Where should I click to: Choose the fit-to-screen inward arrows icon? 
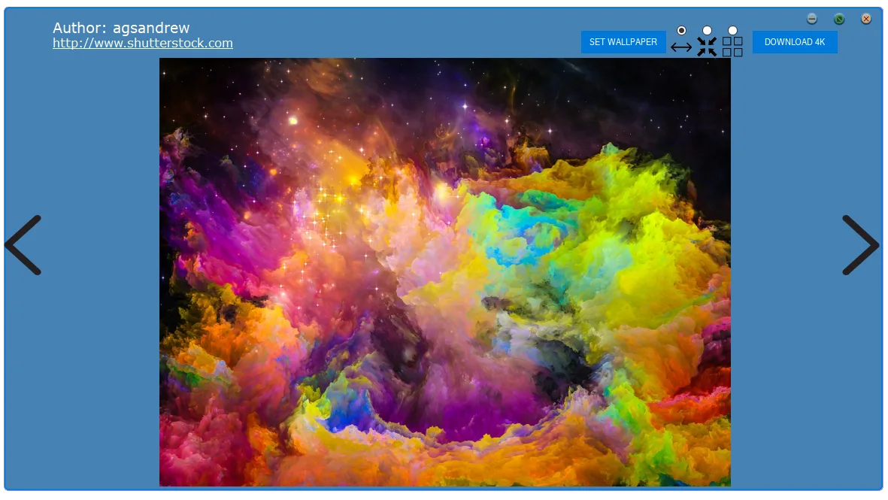pos(707,47)
